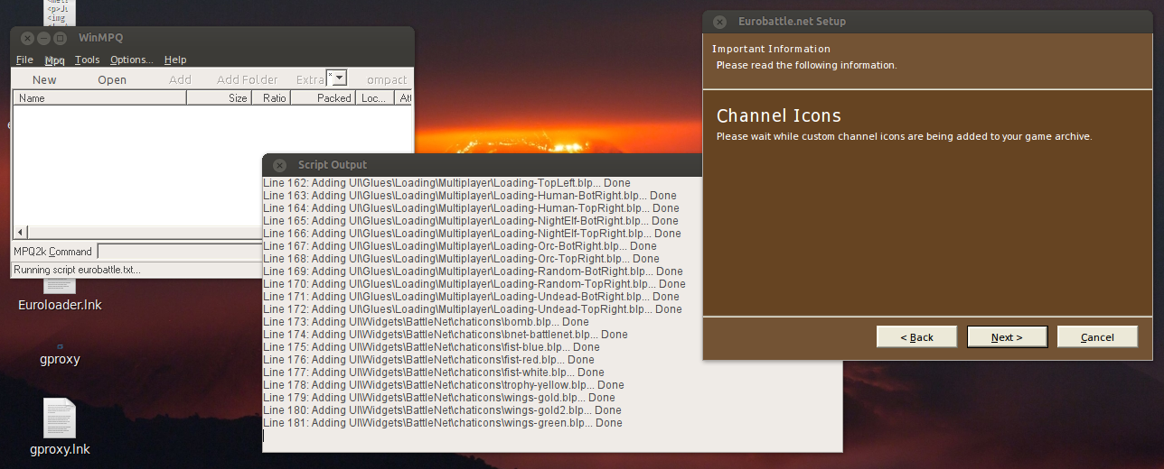Image resolution: width=1164 pixels, height=469 pixels.
Task: Maximize the WinMPQ window
Action: [x=60, y=38]
